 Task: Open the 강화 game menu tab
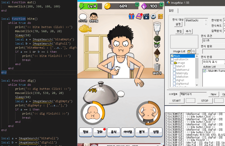coord(100,132)
